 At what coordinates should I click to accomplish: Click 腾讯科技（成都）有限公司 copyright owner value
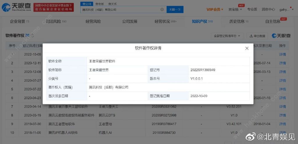point(109,87)
